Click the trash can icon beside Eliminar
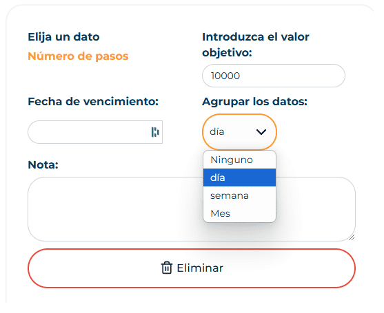Image resolution: width=384 pixels, height=313 pixels. [167, 268]
